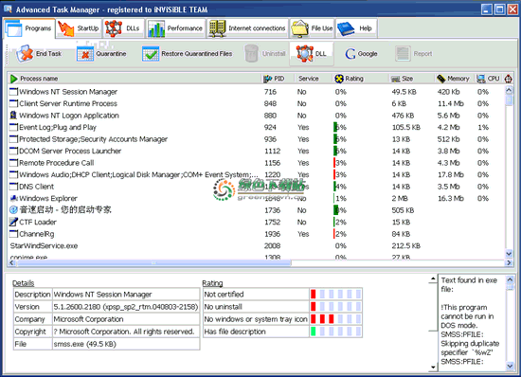Open the Internet connections tab
Screen dimensions: 521x377
[247, 28]
